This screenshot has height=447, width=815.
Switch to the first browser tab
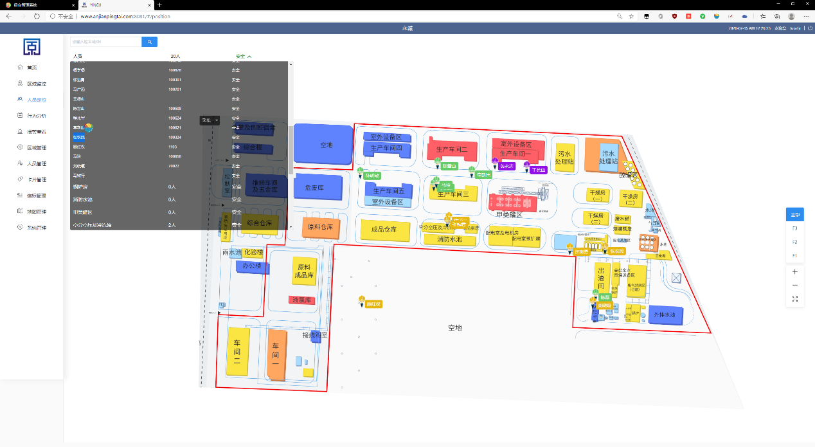39,5
